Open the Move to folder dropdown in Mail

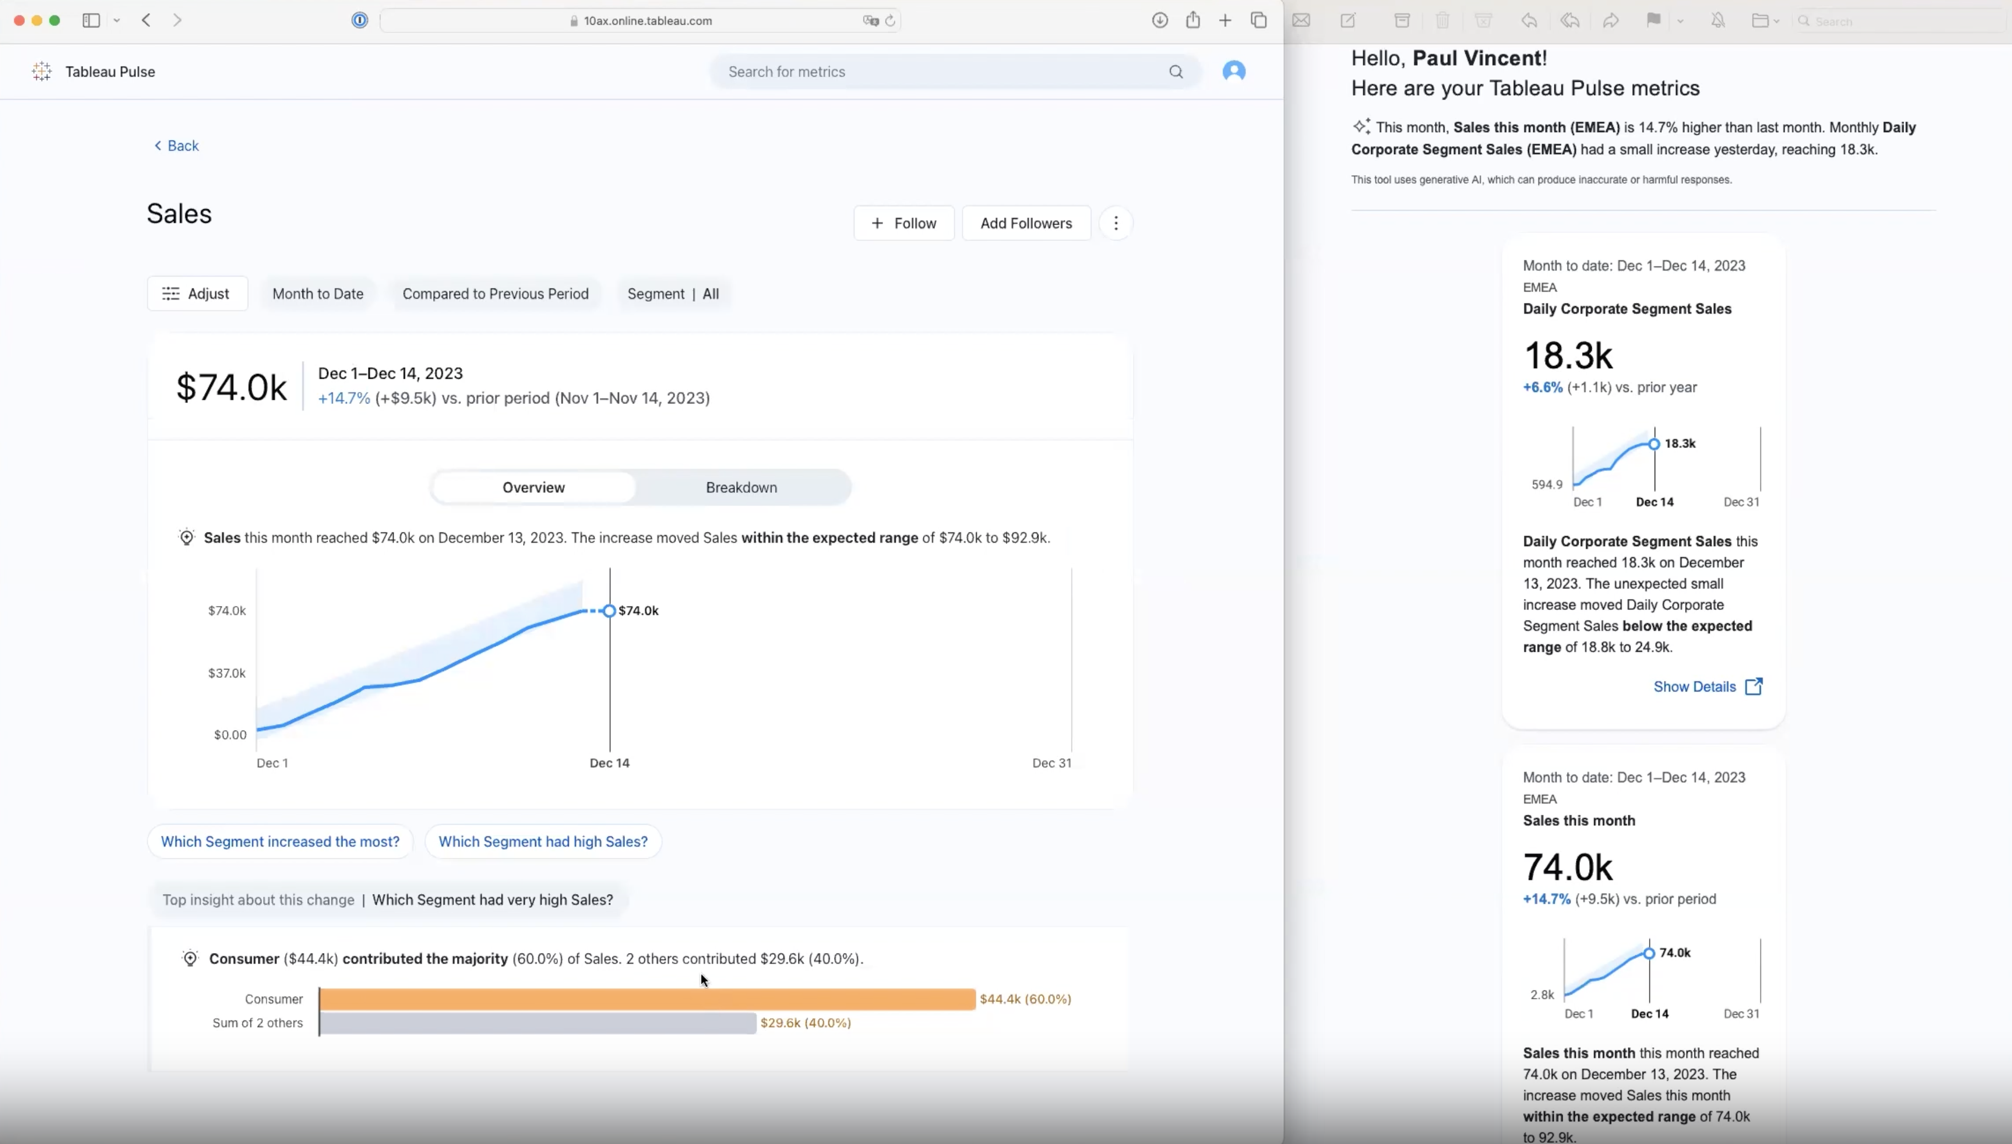(x=1765, y=21)
